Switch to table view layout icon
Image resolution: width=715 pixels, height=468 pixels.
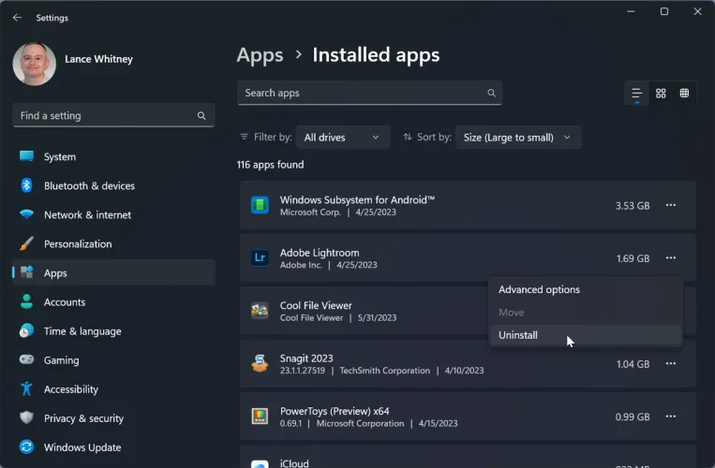coord(685,94)
